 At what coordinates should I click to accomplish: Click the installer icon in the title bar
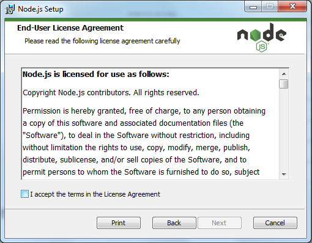pos(10,9)
